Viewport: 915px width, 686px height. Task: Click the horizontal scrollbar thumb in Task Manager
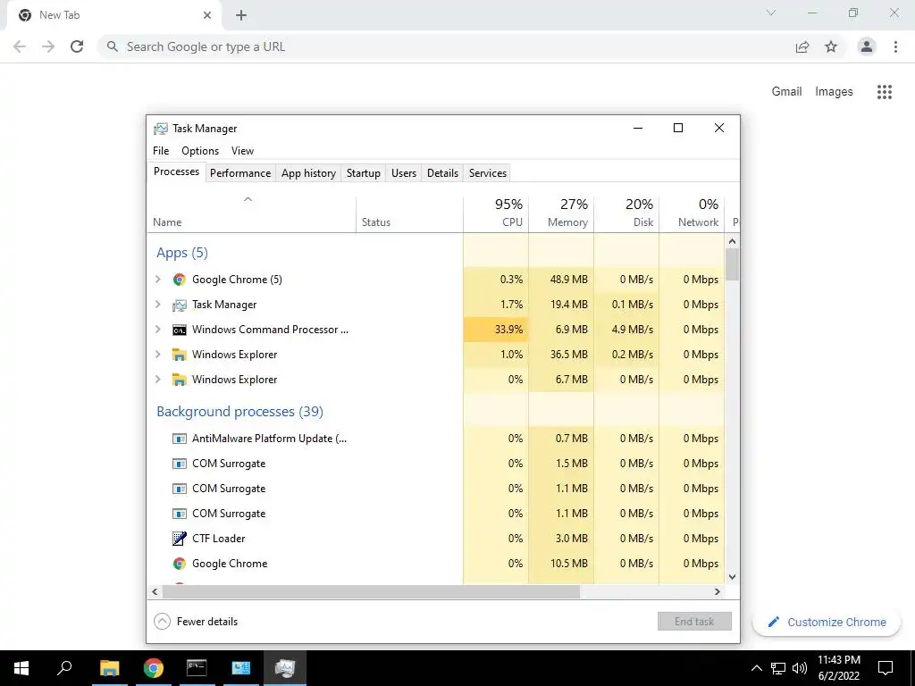[371, 591]
